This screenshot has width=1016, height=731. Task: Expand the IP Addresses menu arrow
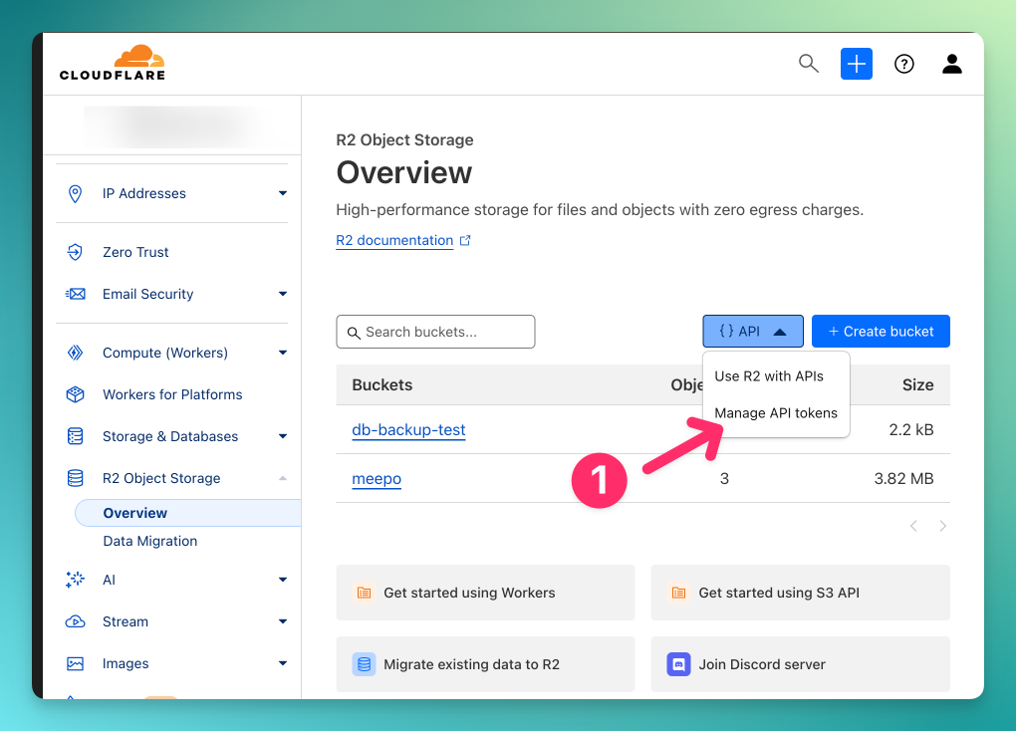tap(283, 193)
